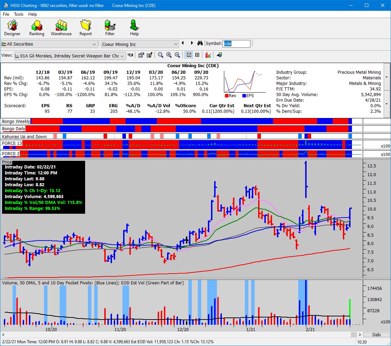Click the Bongo Weekly indicator label
Image resolution: width=391 pixels, height=346 pixels.
(x=16, y=121)
